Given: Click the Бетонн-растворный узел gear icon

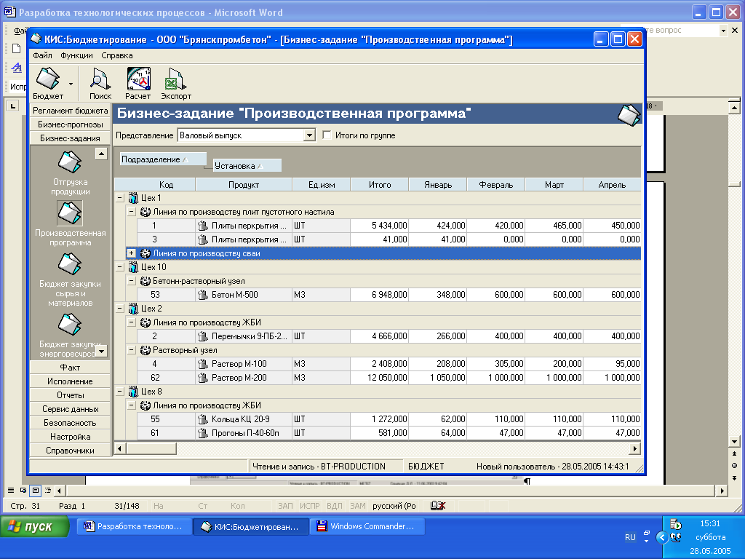Looking at the screenshot, I should click(x=146, y=281).
